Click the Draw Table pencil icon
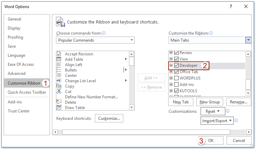Image resolution: width=257 pixels, height=150 pixels. pyautogui.click(x=59, y=107)
